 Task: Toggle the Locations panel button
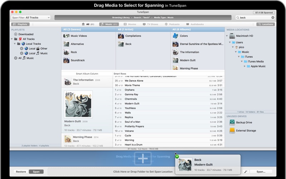(266, 24)
